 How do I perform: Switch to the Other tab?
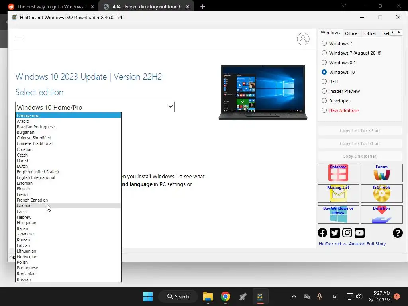point(370,33)
